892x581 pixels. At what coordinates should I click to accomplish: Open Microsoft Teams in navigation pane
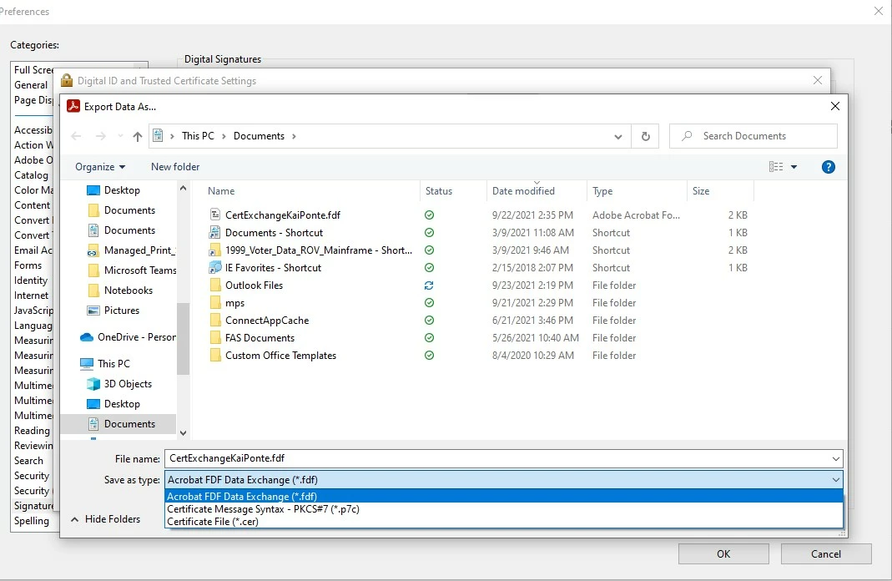point(140,270)
